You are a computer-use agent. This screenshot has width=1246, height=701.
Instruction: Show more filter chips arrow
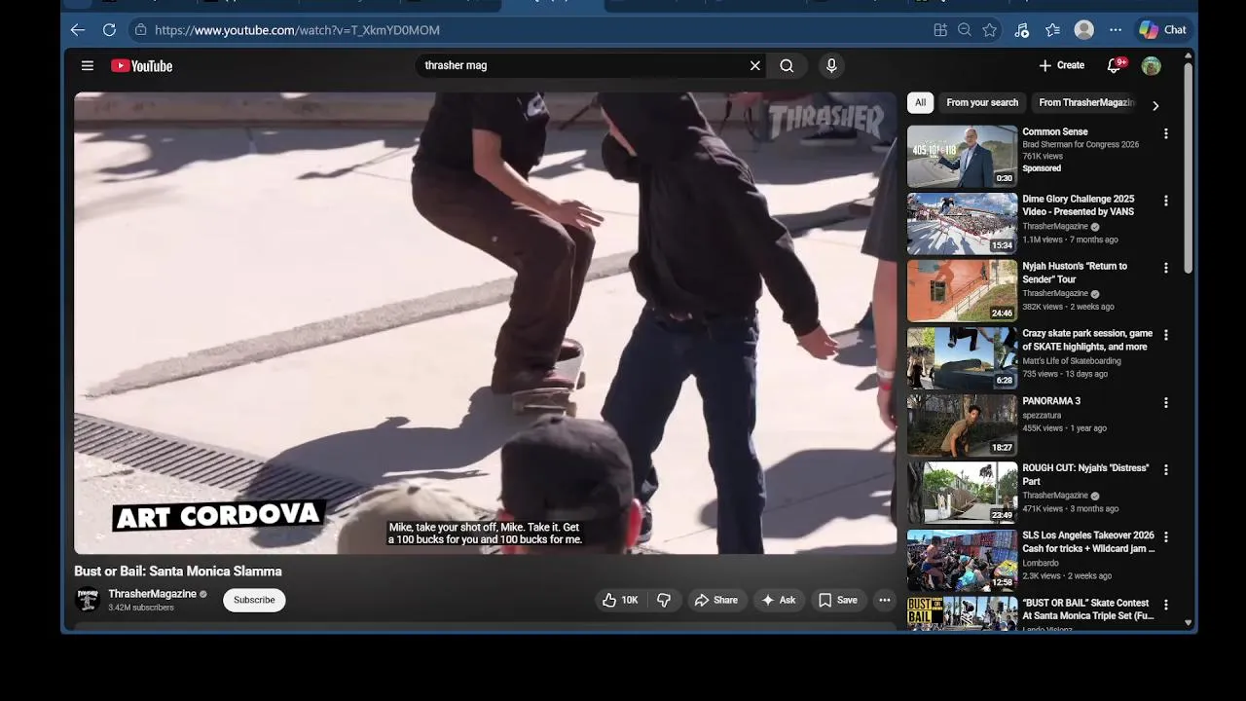coord(1155,105)
